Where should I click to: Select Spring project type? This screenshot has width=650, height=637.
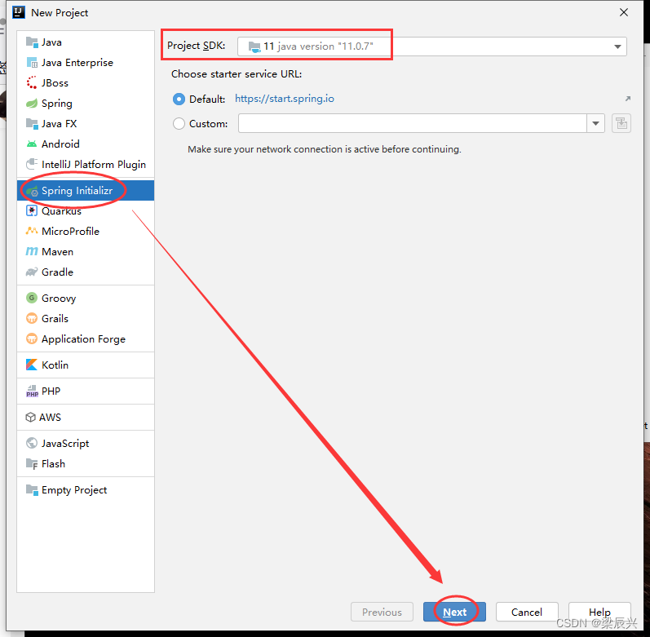click(x=86, y=104)
